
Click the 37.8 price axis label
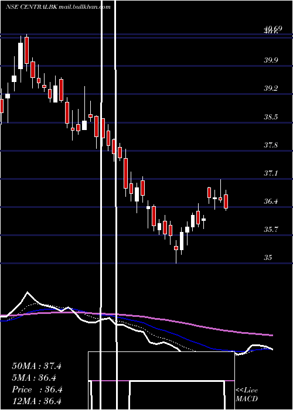(271, 145)
